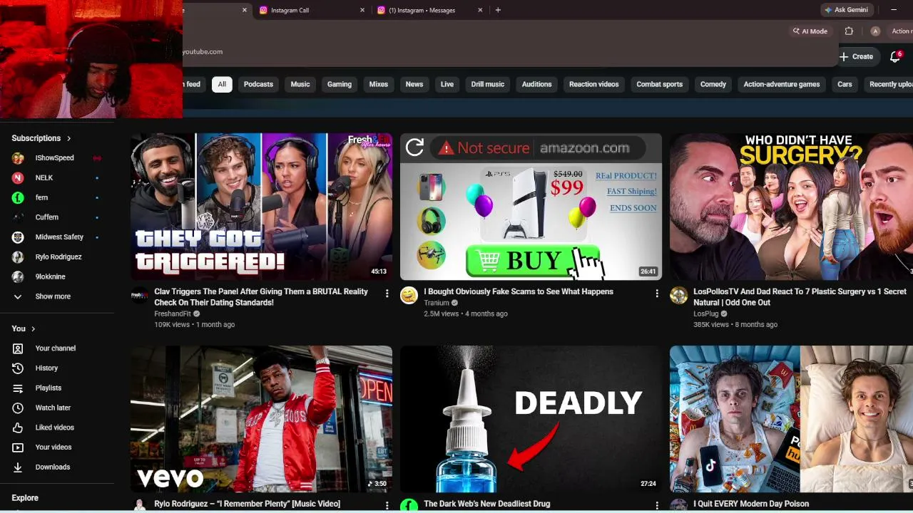Open Cuffem channel avatar in subscriptions
This screenshot has width=913, height=513.
pyautogui.click(x=18, y=217)
